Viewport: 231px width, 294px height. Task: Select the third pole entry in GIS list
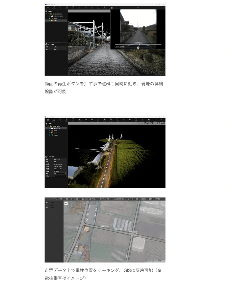[50, 208]
